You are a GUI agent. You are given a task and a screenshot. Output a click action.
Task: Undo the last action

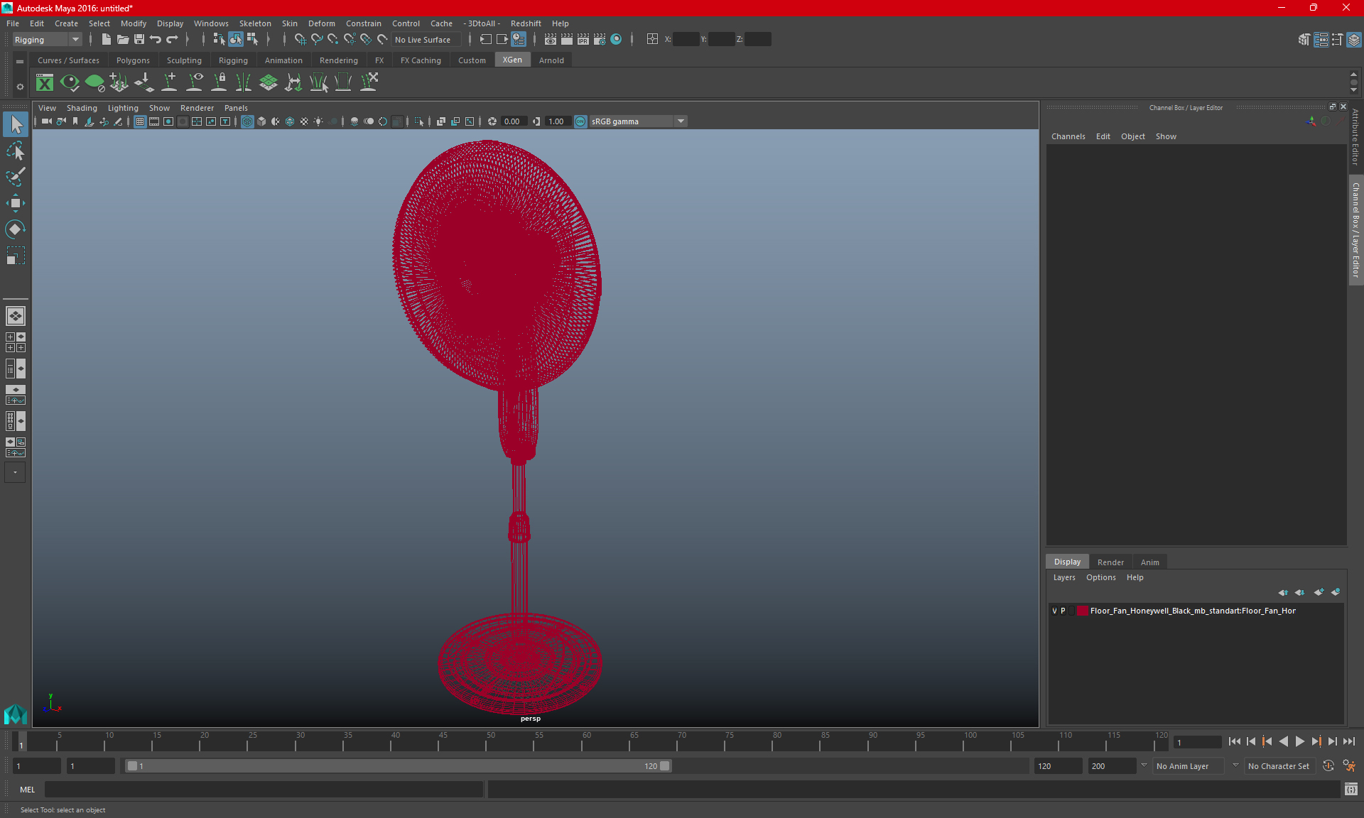pyautogui.click(x=156, y=40)
